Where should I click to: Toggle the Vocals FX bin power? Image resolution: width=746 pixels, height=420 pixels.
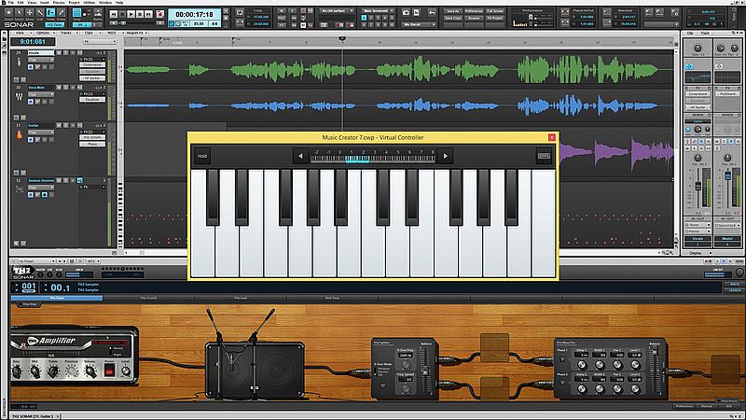click(x=81, y=59)
